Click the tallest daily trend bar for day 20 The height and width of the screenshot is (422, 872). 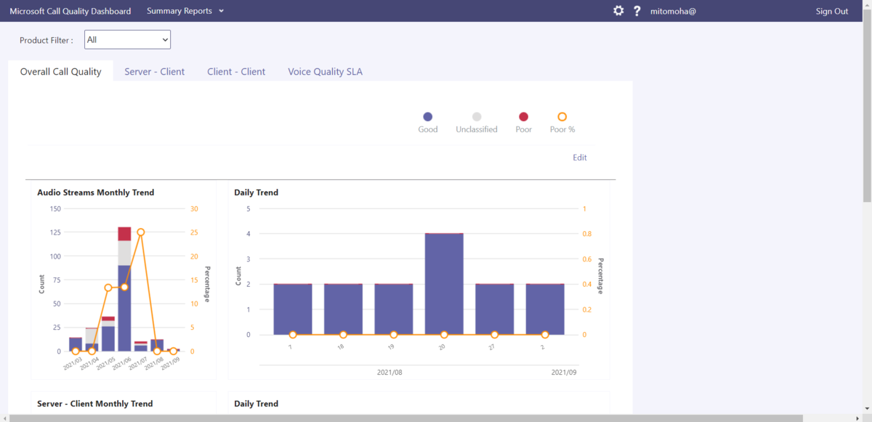[444, 284]
